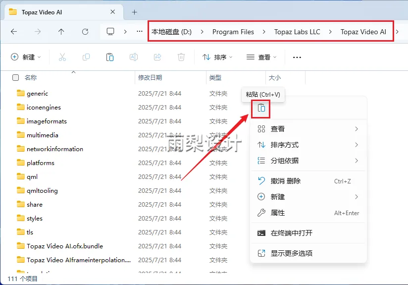The image size is (408, 285).
Task: Choose 显示更多选项 in context menu
Action: 308,253
